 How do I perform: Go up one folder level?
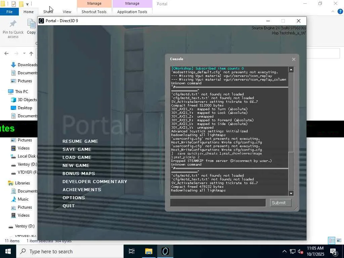pos(31,53)
